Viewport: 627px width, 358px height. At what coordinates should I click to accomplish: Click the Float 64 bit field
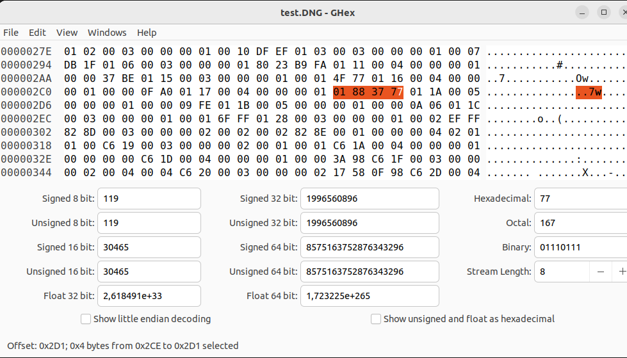click(x=369, y=296)
